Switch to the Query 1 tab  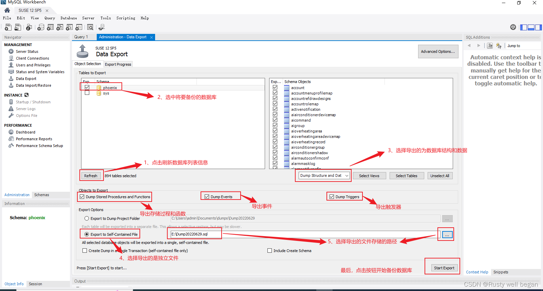tap(81, 37)
